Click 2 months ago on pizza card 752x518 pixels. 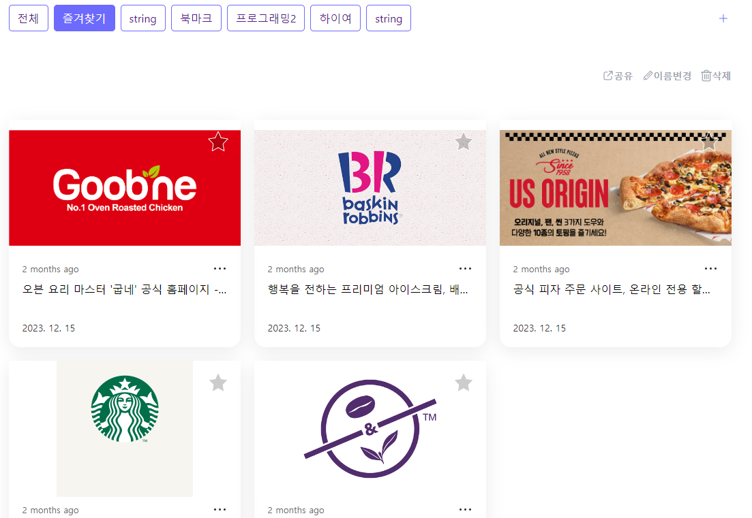[541, 269]
